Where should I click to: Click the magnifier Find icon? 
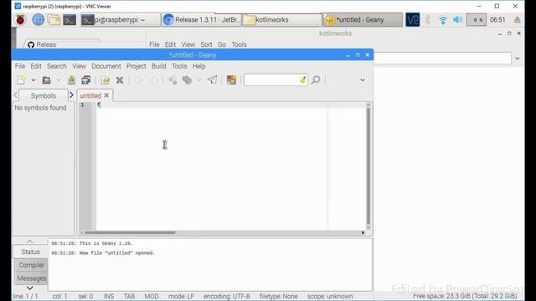pos(316,80)
